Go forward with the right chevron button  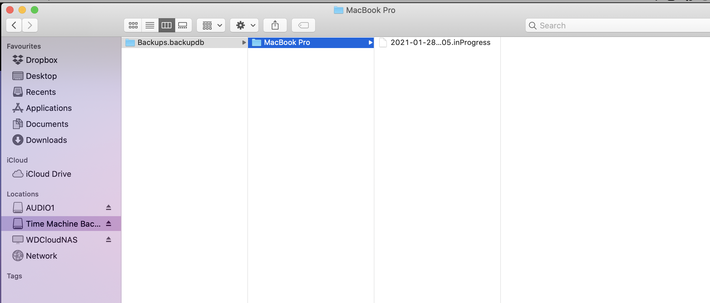30,25
